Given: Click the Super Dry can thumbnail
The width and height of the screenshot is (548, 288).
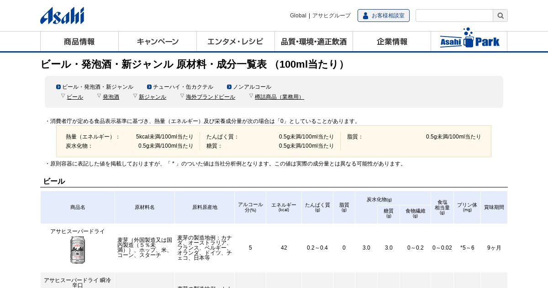Looking at the screenshot, I should [78, 250].
